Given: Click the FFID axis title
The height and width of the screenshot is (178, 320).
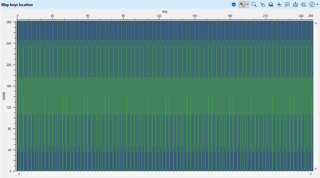Looking at the screenshot, I should (164, 12).
